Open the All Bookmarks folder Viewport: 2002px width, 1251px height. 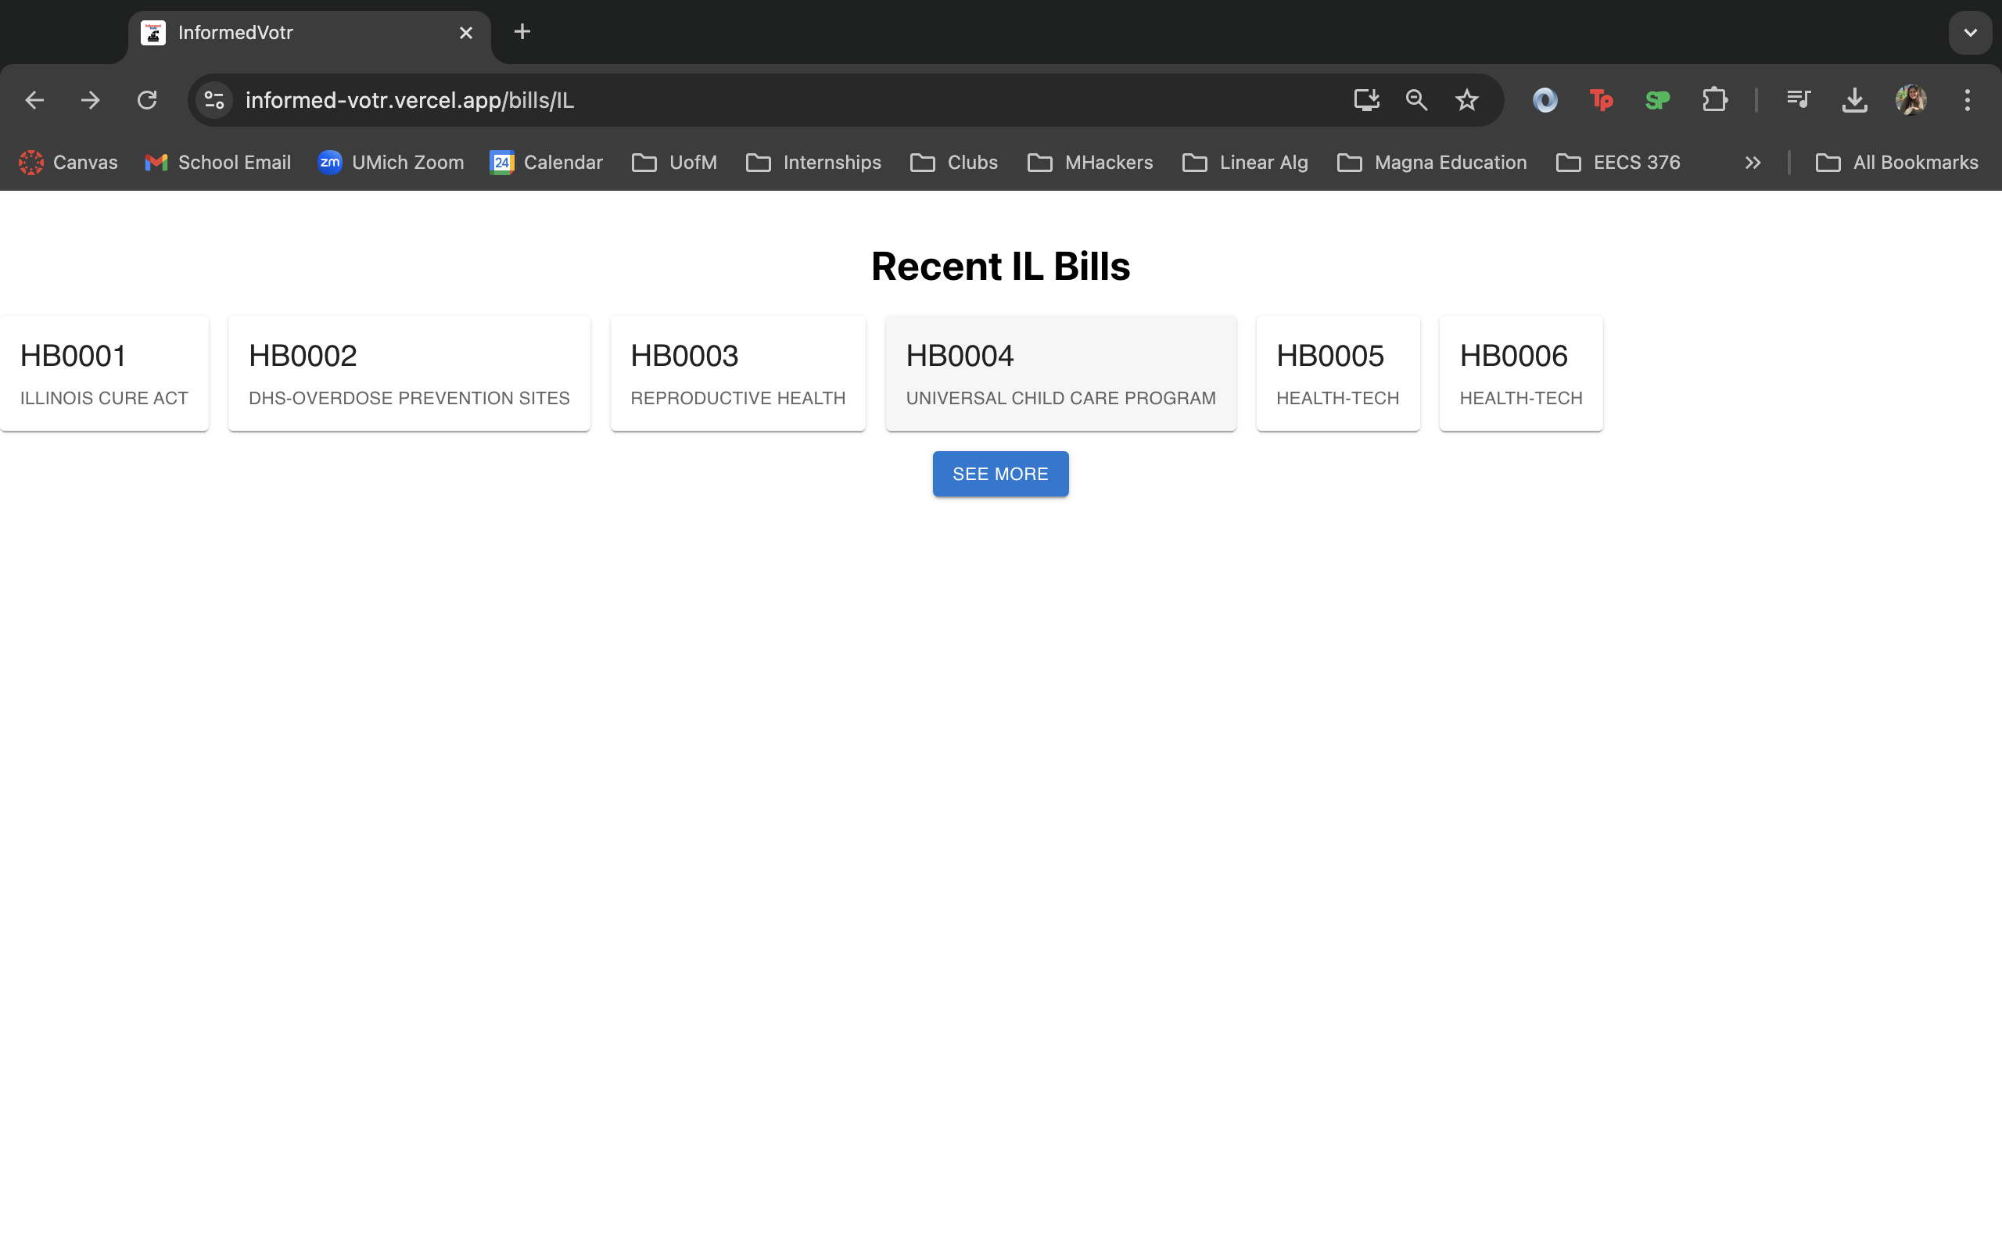pyautogui.click(x=1897, y=163)
